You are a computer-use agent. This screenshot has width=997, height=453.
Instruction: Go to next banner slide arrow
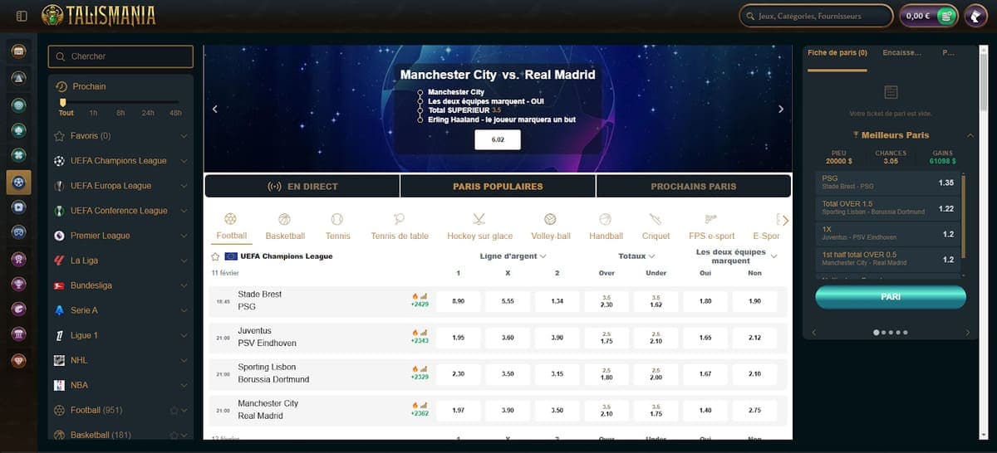780,109
